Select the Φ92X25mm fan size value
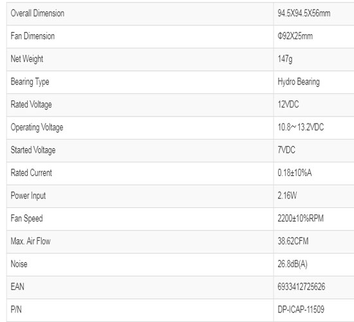Screen dimensions: 354x322 pyautogui.click(x=295, y=36)
